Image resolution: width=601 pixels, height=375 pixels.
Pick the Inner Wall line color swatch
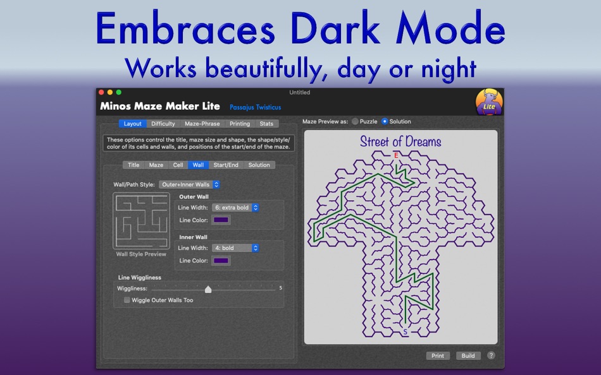(221, 261)
